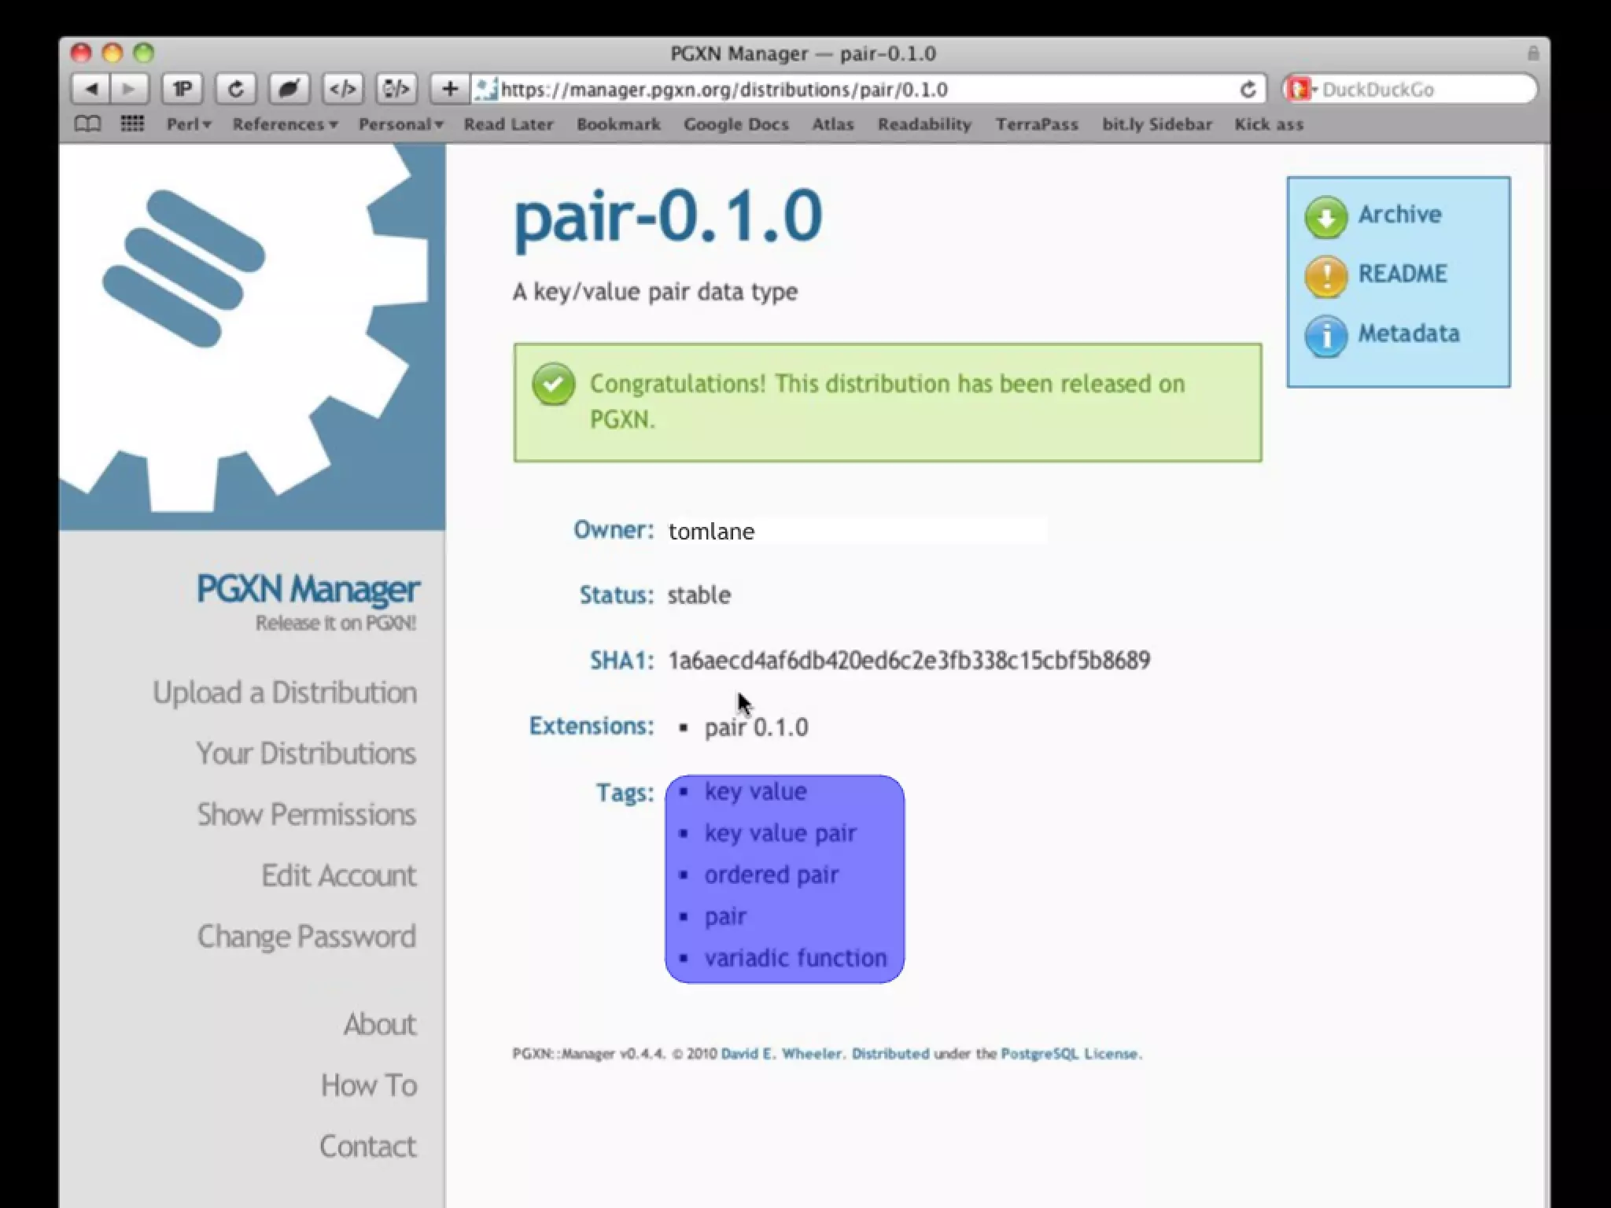Click the 'stable' status value
The width and height of the screenshot is (1611, 1208).
[x=699, y=595]
